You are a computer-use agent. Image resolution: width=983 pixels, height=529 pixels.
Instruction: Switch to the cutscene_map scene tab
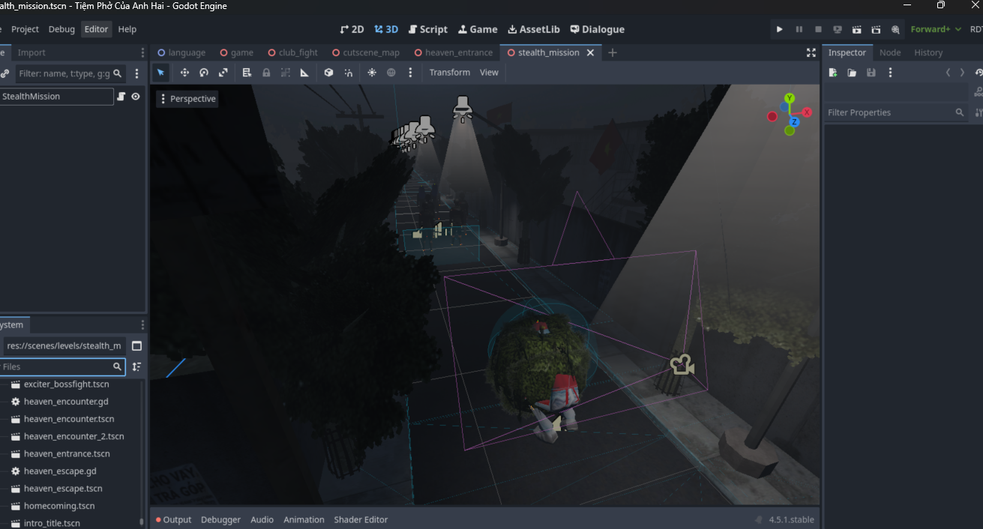coord(370,52)
